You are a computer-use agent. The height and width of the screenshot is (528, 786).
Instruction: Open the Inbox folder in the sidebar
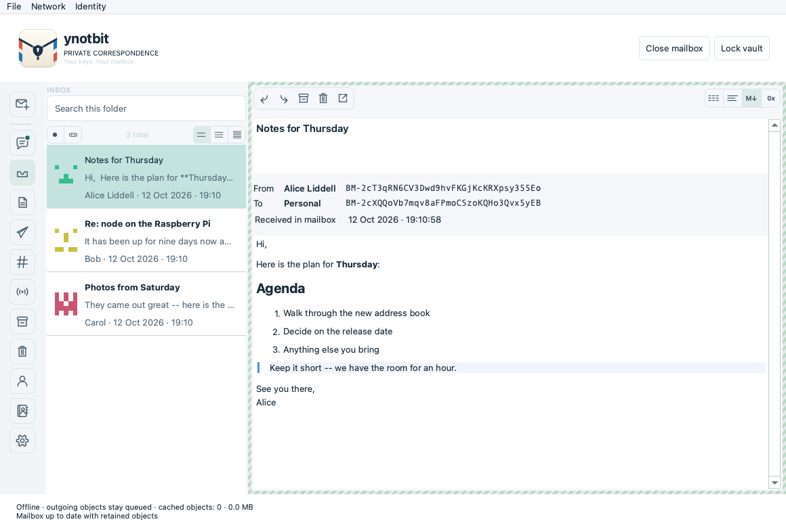pyautogui.click(x=22, y=173)
